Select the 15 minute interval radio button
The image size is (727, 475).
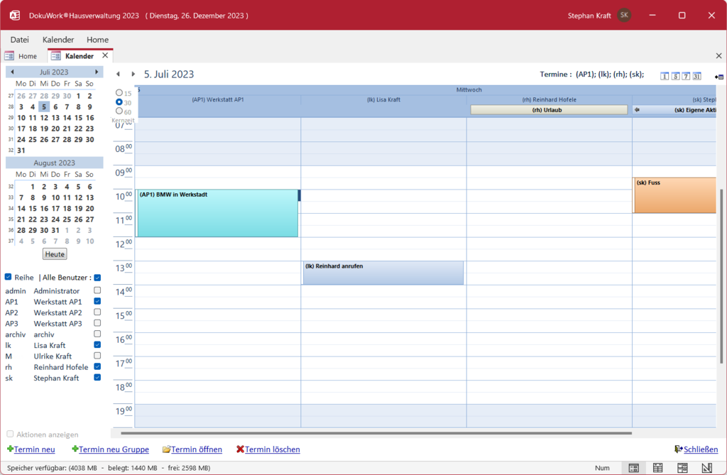pos(119,93)
